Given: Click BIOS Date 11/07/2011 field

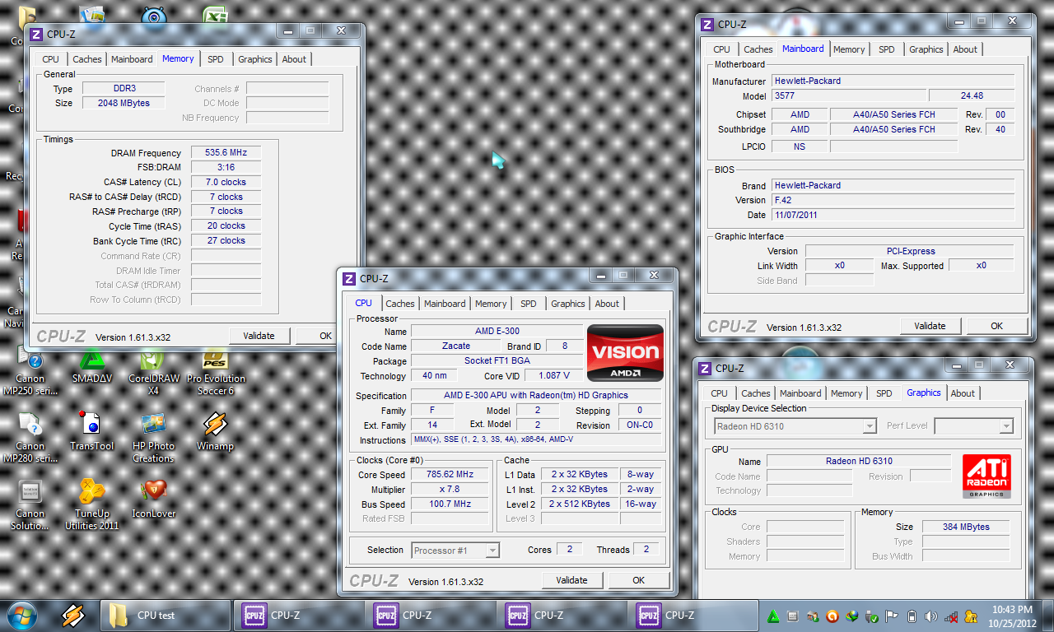Looking at the screenshot, I should [x=893, y=215].
